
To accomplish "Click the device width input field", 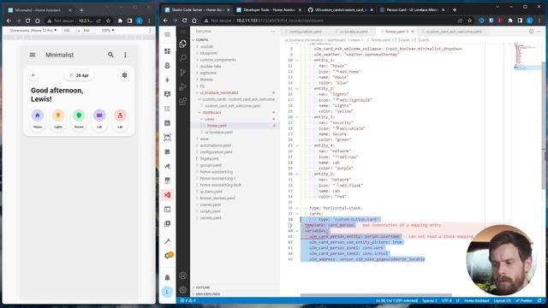I will tap(68, 31).
